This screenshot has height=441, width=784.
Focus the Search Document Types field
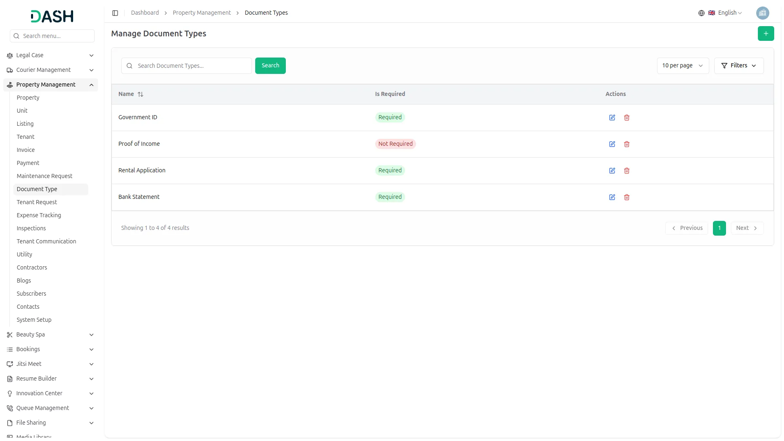click(192, 66)
